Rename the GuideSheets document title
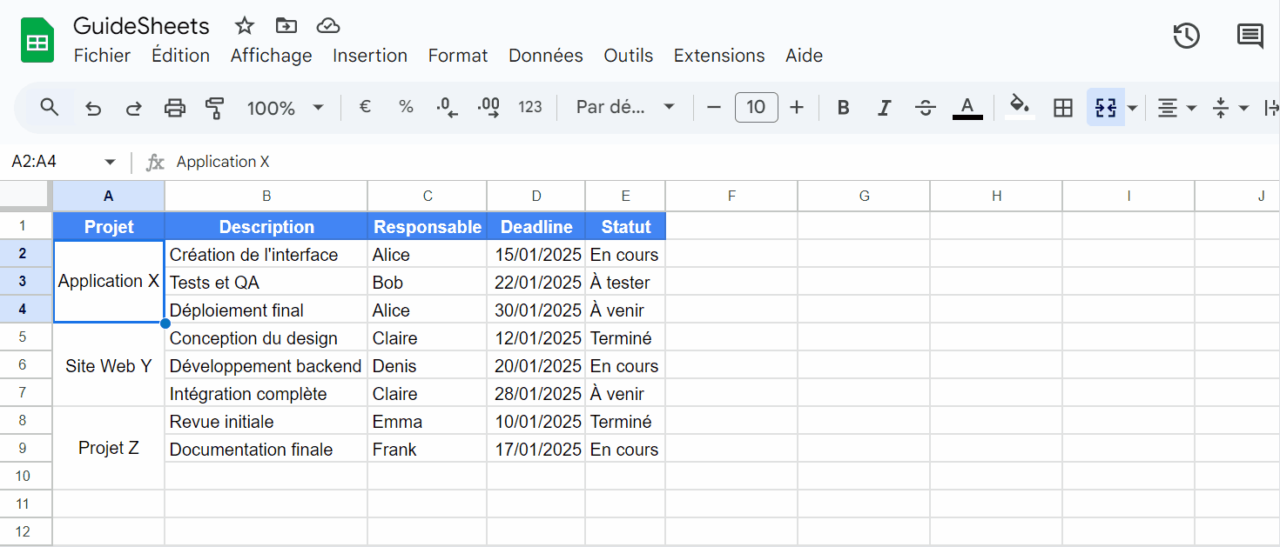This screenshot has width=1280, height=547. 141,25
